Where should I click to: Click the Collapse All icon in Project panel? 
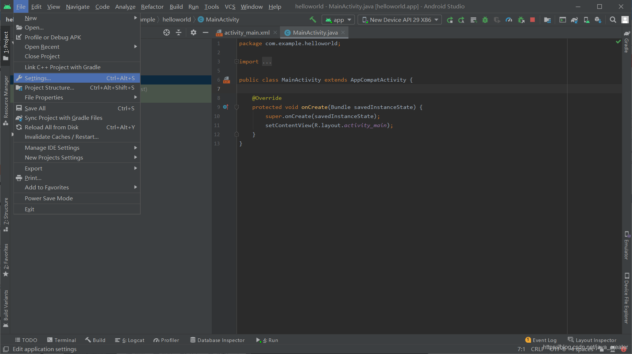tap(179, 32)
